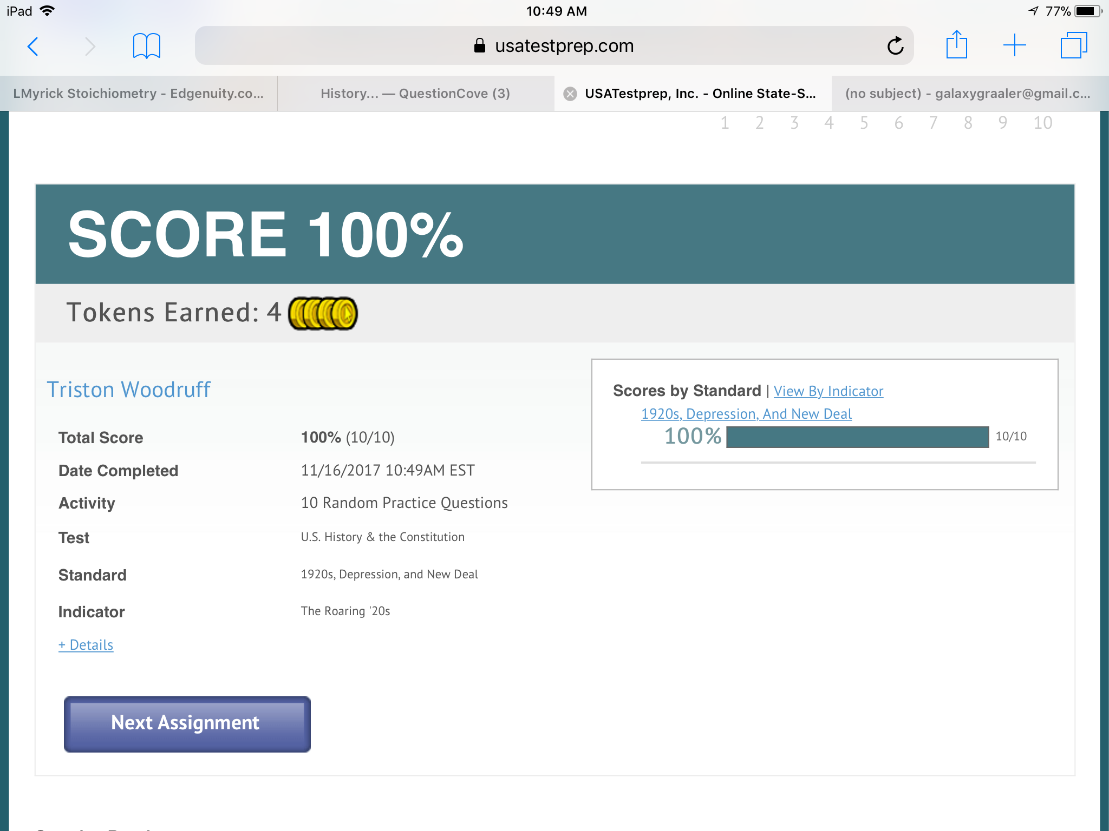1109x831 pixels.
Task: Switch to History QuestionCove tab
Action: (416, 94)
